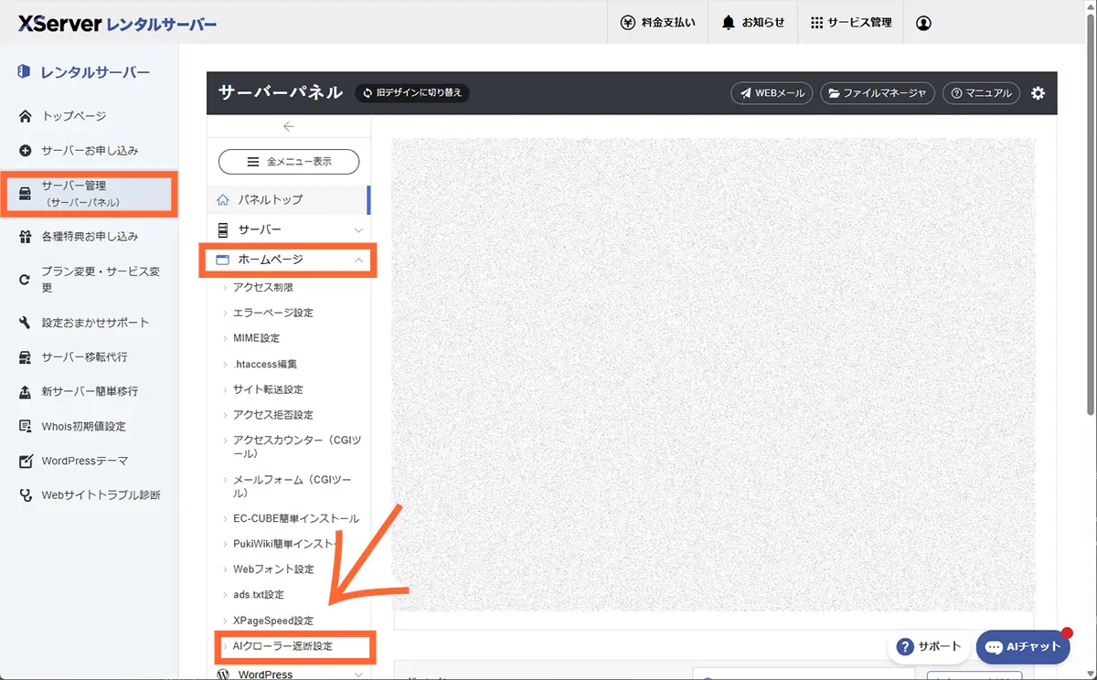Click the 料金支払い payment icon
Screen dimensions: 1097x680
658,22
